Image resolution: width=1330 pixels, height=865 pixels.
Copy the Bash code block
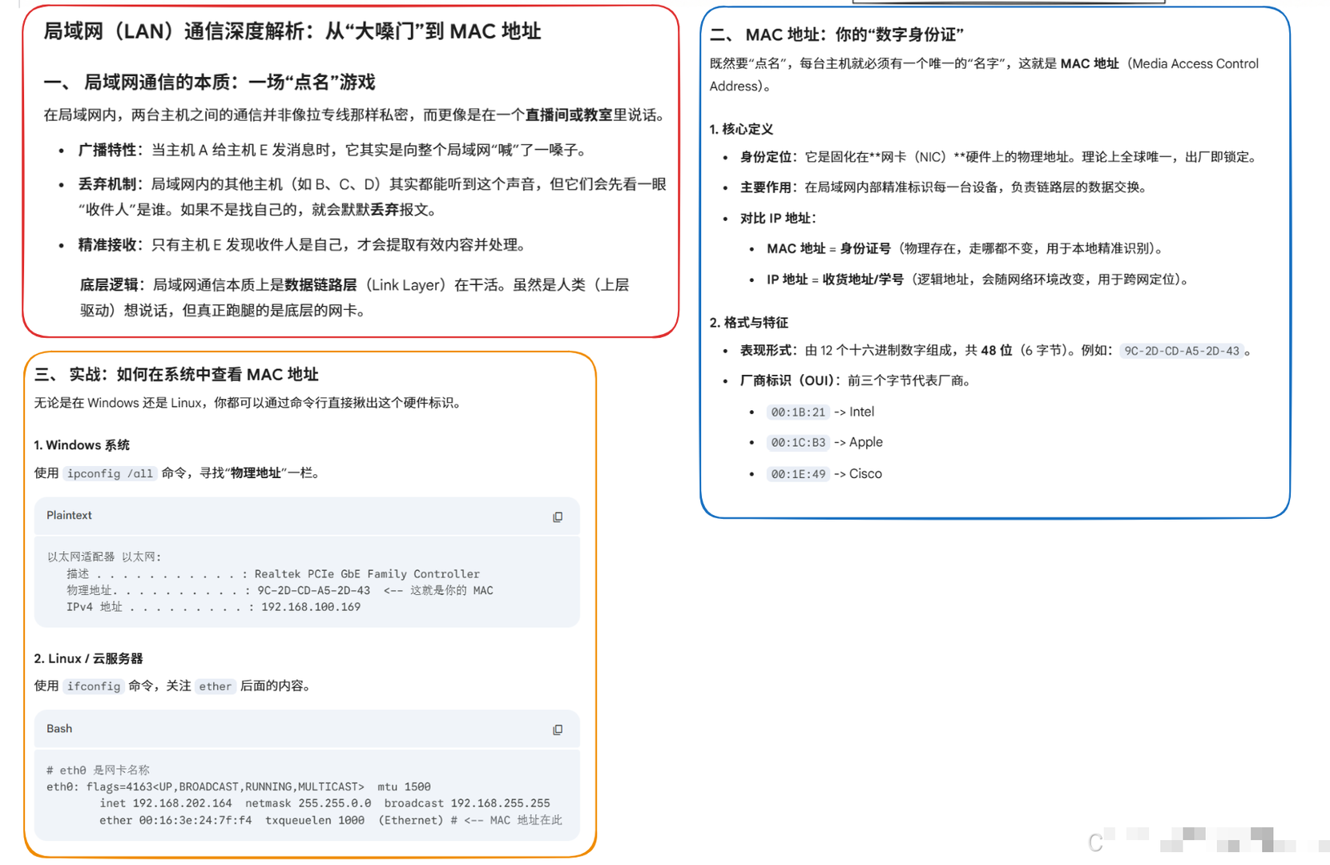[558, 730]
